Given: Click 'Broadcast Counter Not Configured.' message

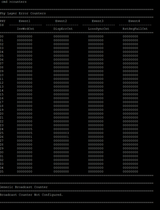Looking at the screenshot, I should tap(31, 195).
